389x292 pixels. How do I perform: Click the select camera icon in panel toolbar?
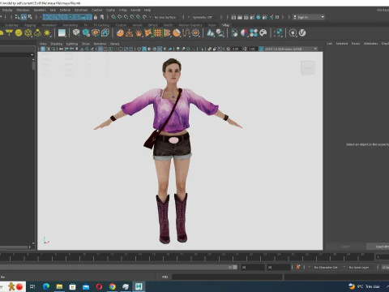pos(43,49)
